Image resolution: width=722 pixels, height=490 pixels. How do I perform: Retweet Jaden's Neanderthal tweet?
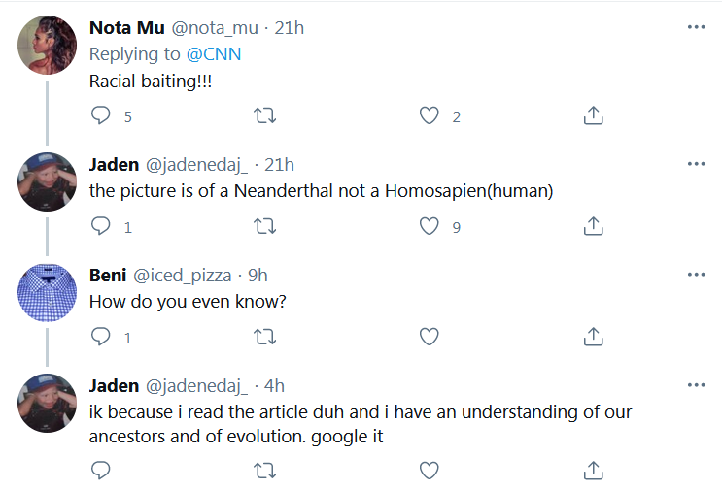pyautogui.click(x=264, y=226)
